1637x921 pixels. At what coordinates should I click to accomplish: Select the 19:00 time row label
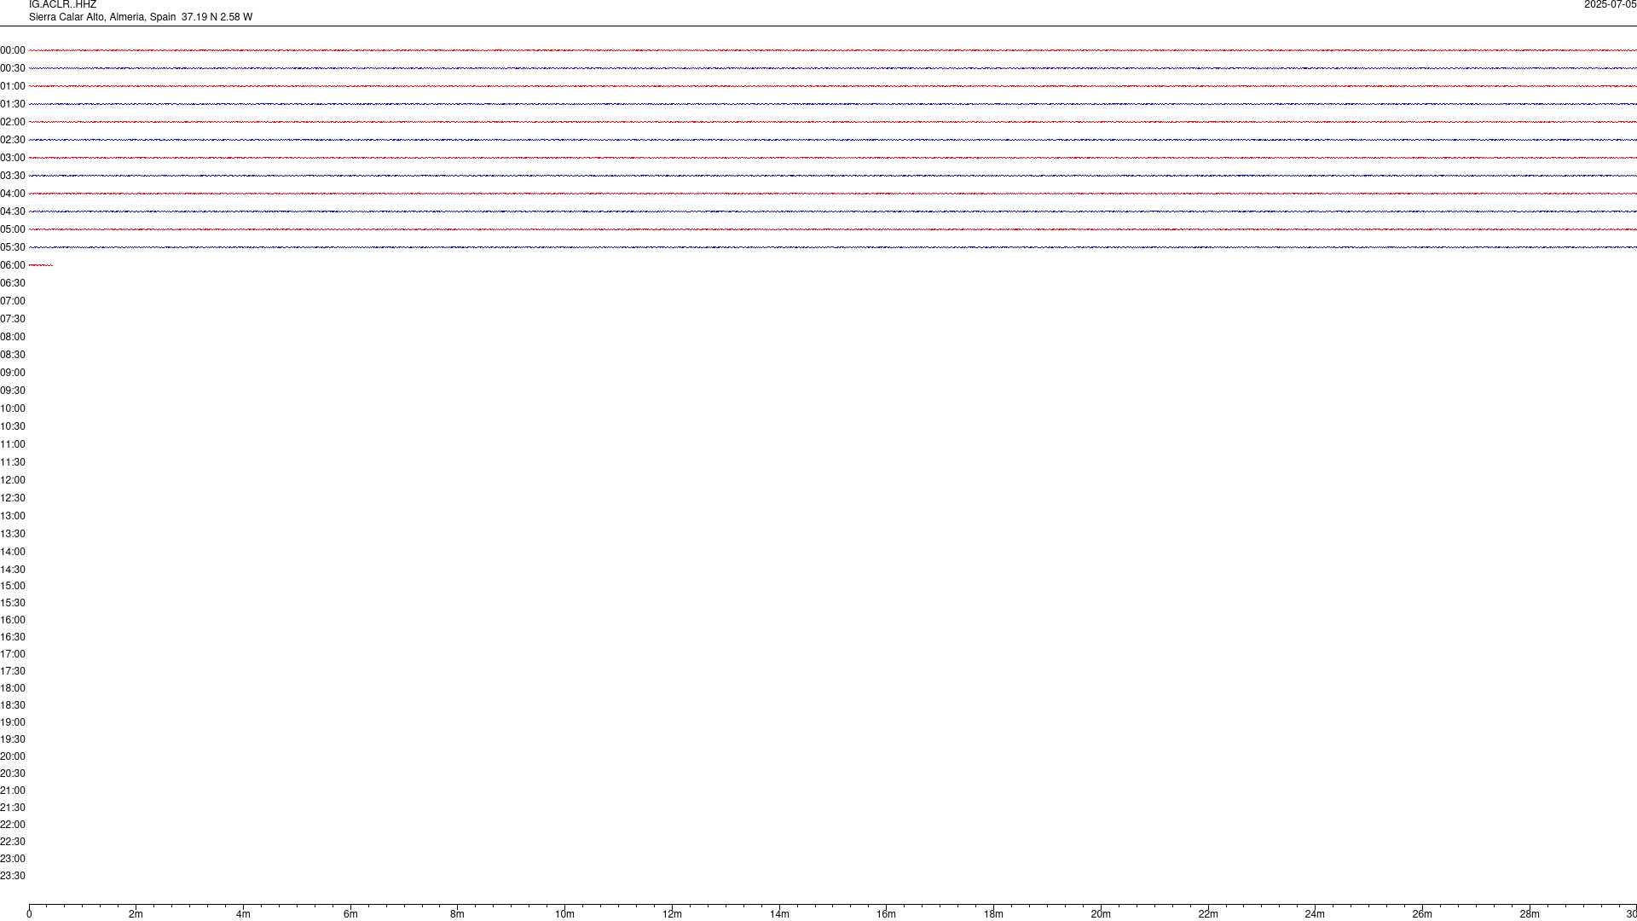coord(13,722)
